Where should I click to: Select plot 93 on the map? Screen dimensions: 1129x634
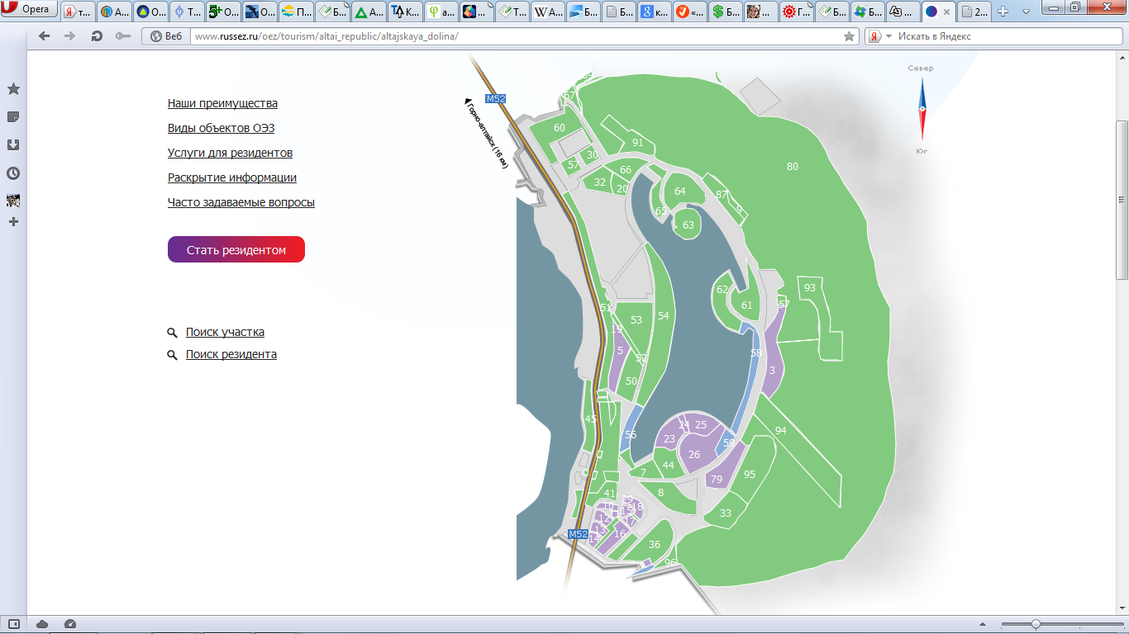click(810, 288)
